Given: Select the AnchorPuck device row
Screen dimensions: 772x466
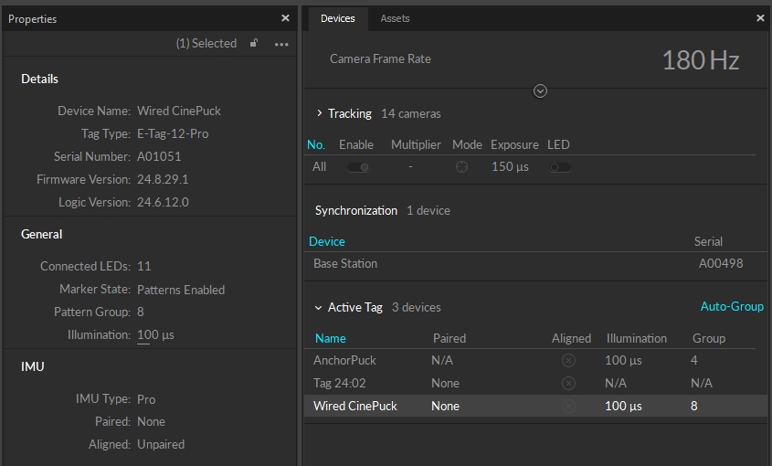Looking at the screenshot, I should pyautogui.click(x=345, y=361).
